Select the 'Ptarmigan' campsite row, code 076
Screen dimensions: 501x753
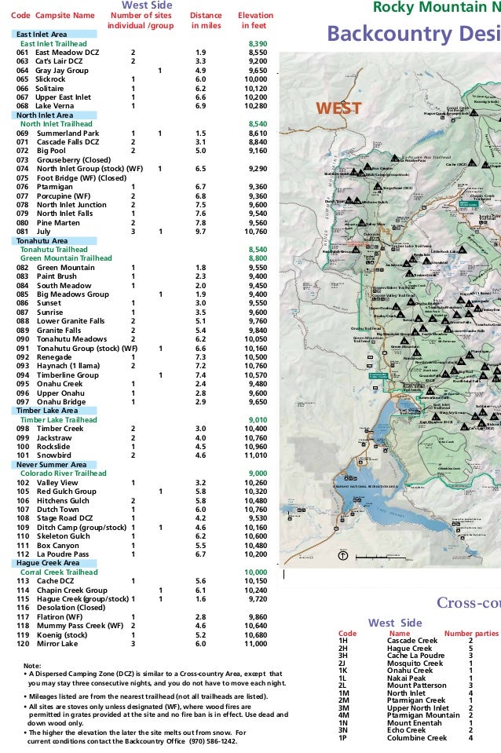click(141, 187)
